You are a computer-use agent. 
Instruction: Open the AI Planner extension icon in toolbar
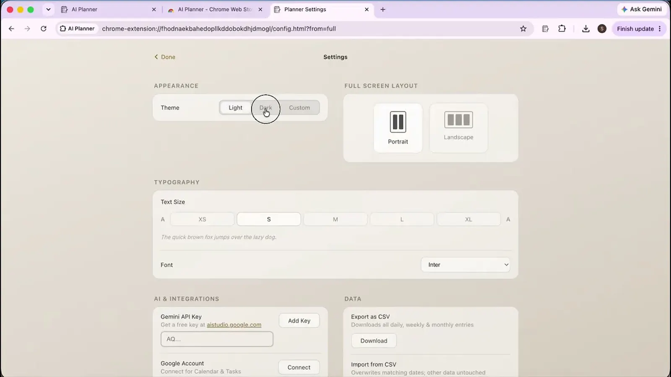(x=545, y=28)
